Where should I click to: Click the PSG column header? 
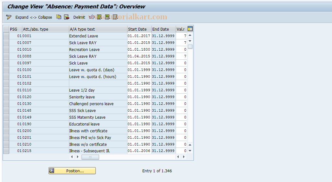pyautogui.click(x=16, y=29)
